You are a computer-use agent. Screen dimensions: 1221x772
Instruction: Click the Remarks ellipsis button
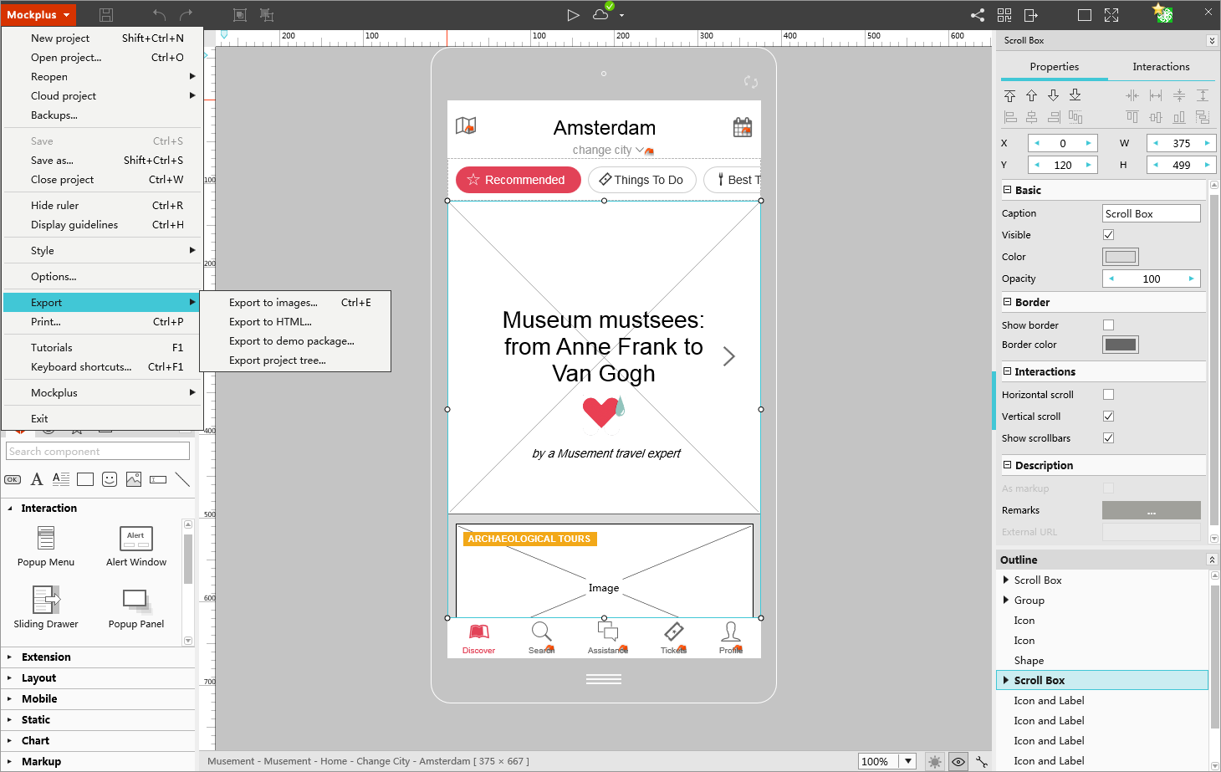1151,510
